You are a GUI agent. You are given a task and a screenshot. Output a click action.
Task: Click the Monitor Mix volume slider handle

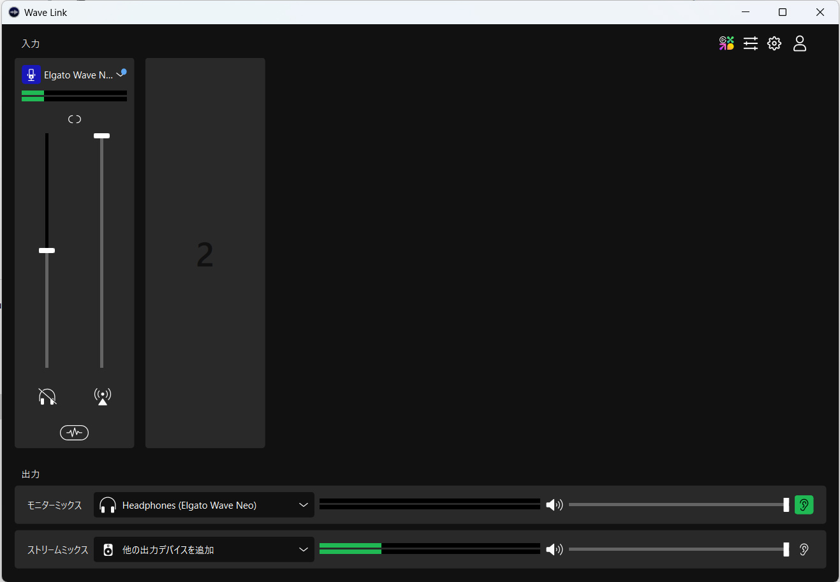pos(786,505)
